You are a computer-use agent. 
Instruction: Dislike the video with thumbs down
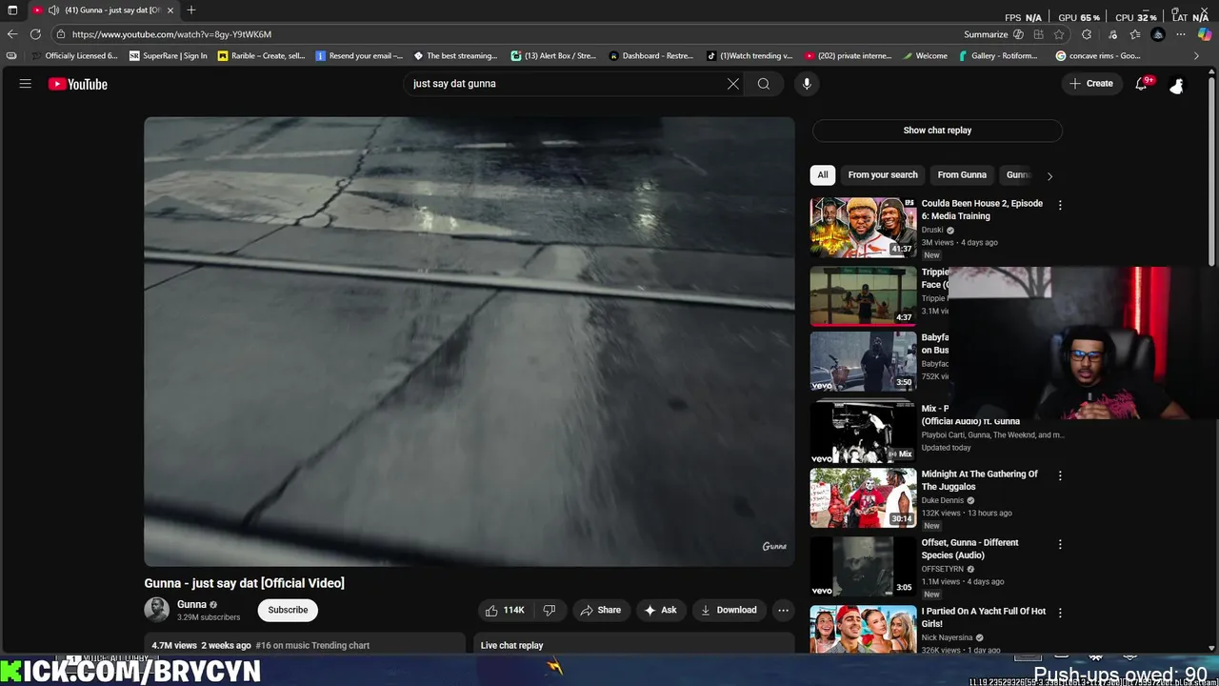click(550, 610)
